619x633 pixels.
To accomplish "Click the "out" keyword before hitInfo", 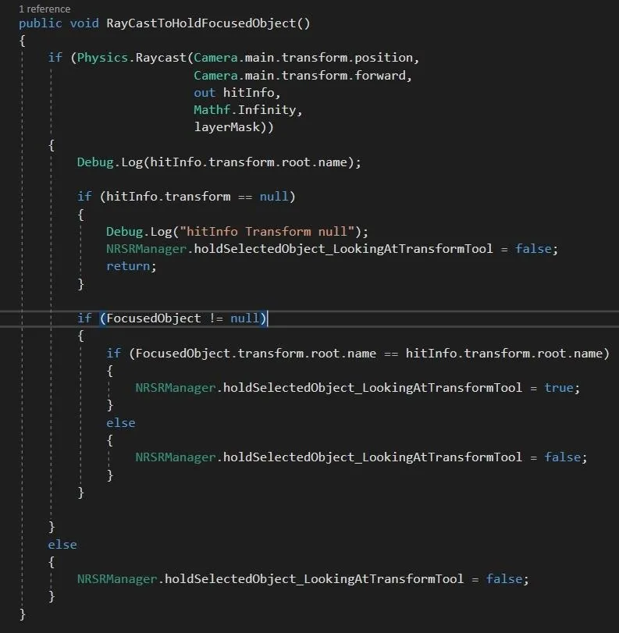I will tap(205, 93).
